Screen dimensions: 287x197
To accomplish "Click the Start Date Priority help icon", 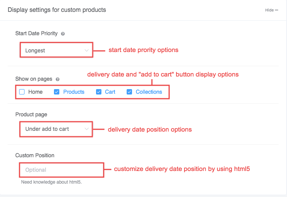I will [x=63, y=34].
